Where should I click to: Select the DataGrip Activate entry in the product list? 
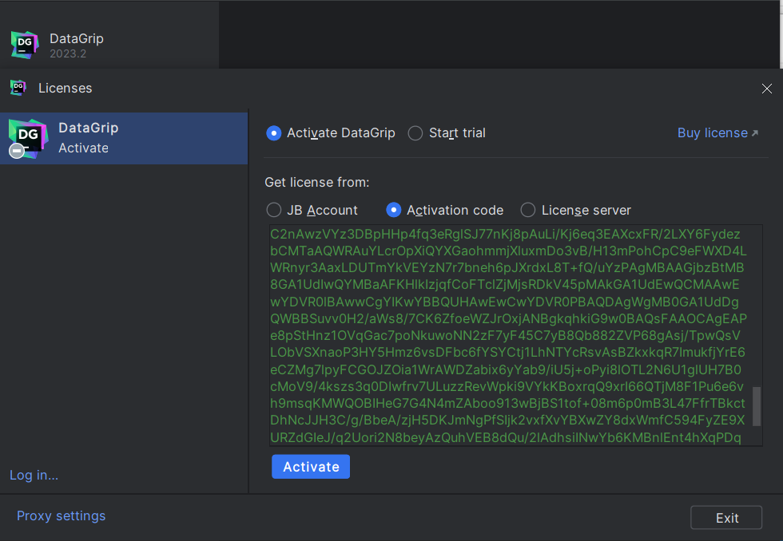tap(124, 138)
